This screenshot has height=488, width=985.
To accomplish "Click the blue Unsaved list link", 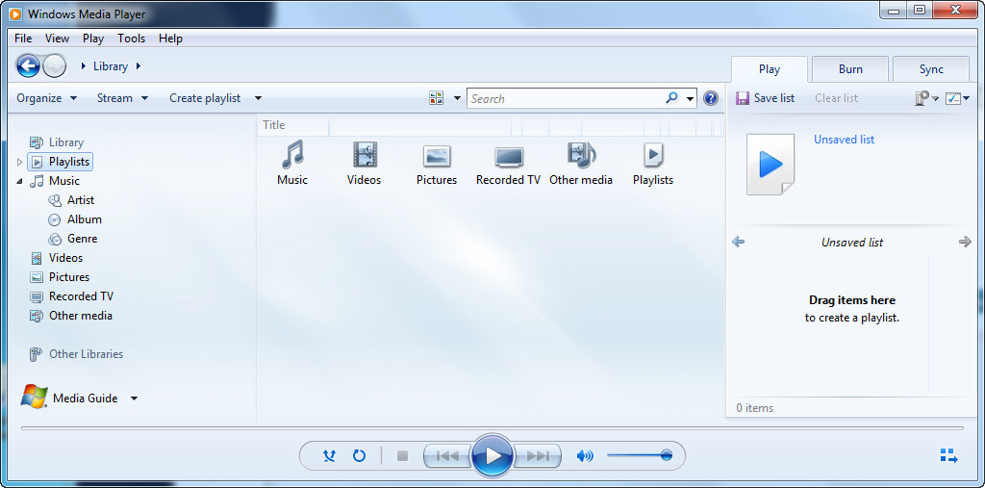I will click(844, 140).
